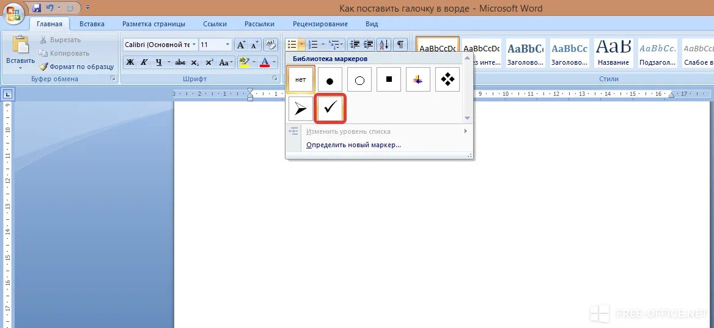The image size is (714, 328).
Task: Click Определить новый маркер option
Action: (353, 145)
